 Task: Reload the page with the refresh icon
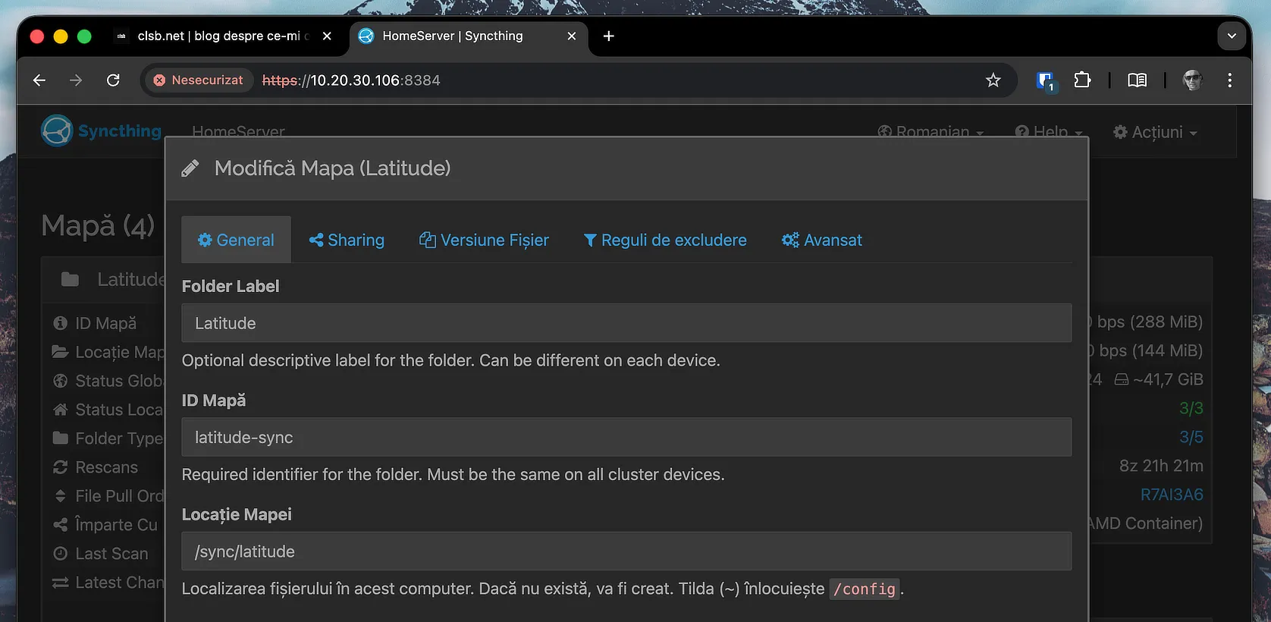coord(113,80)
